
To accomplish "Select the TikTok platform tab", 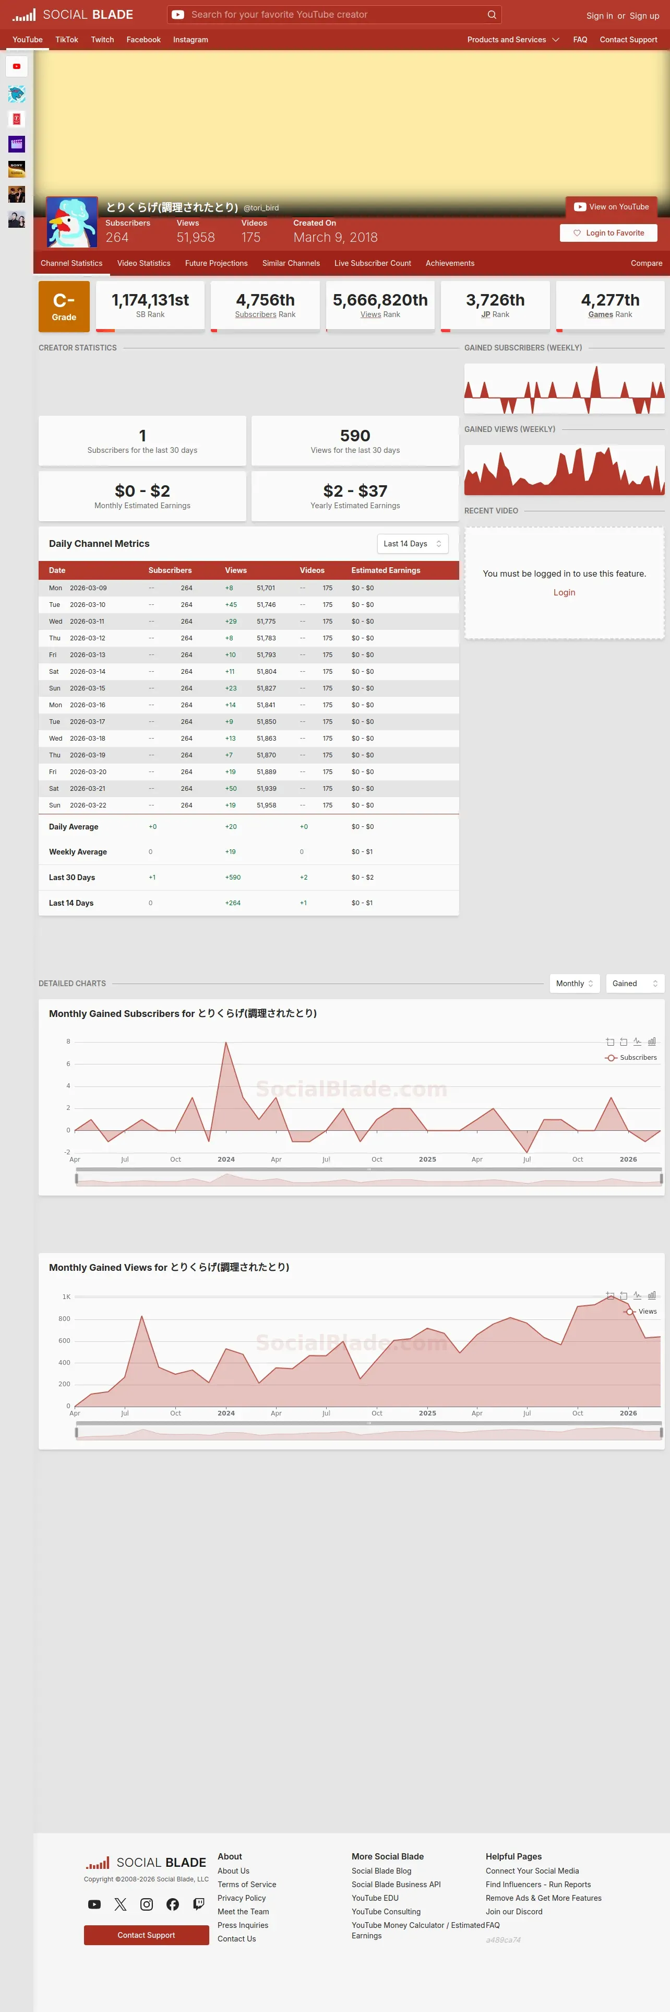I will (x=66, y=40).
